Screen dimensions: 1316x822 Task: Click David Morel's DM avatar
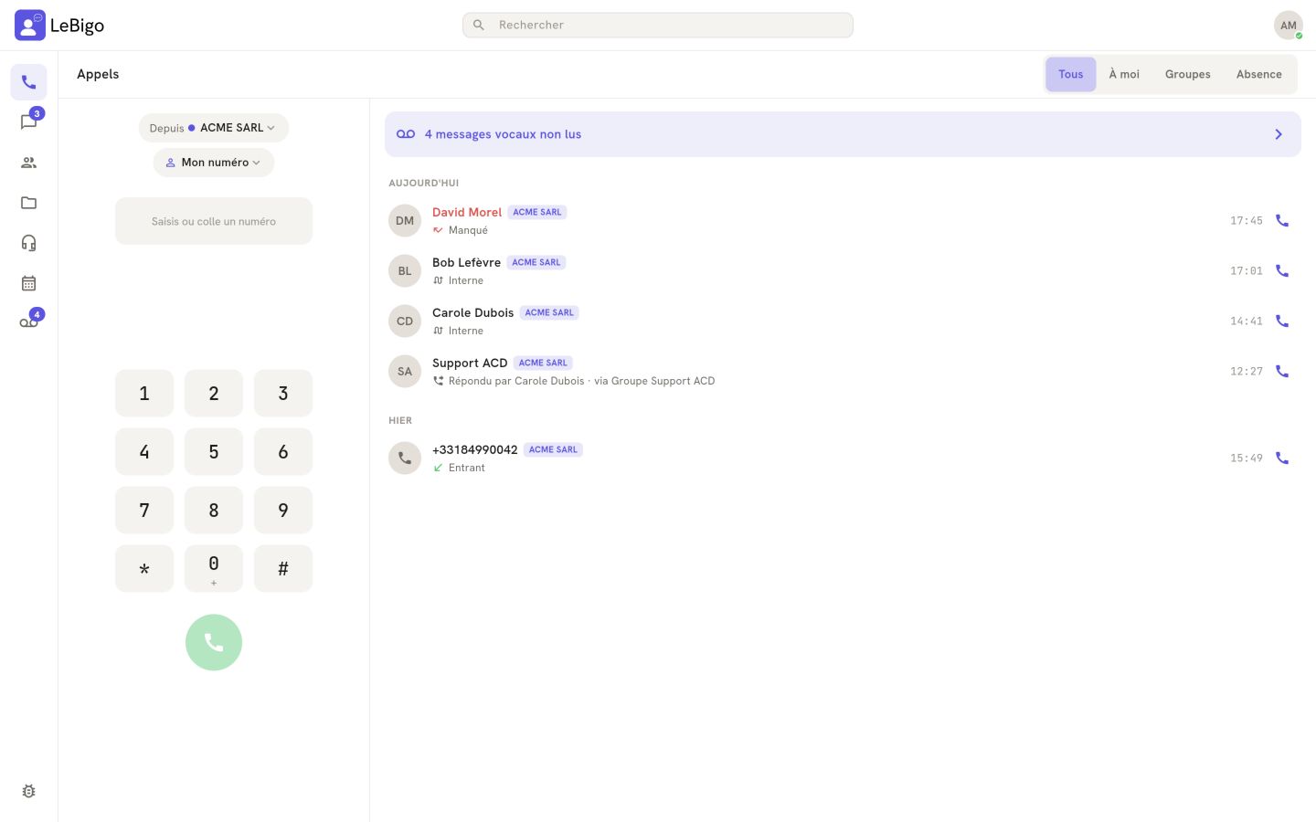[x=405, y=221]
